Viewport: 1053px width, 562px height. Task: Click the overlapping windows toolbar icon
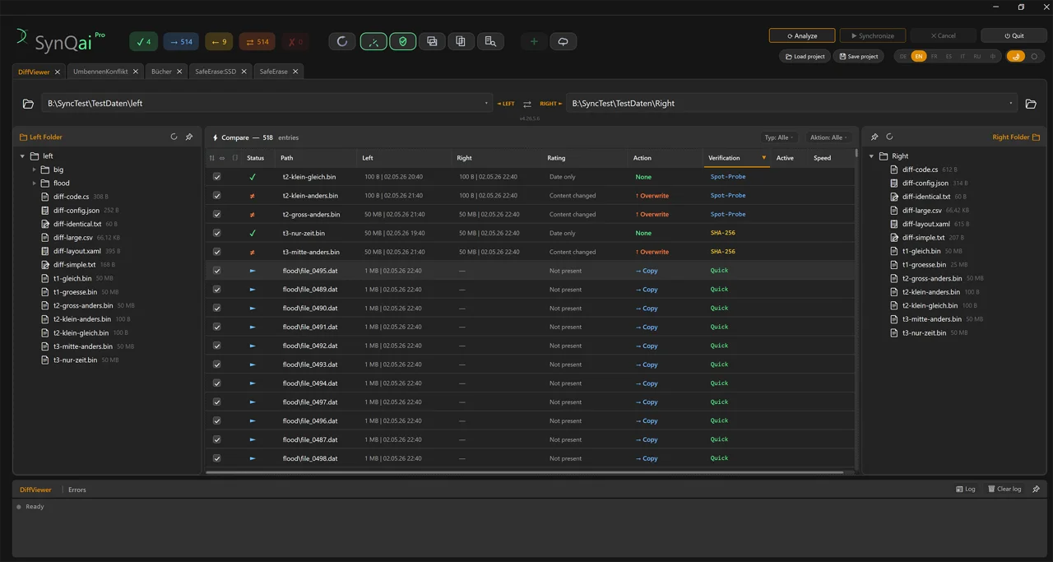[432, 41]
